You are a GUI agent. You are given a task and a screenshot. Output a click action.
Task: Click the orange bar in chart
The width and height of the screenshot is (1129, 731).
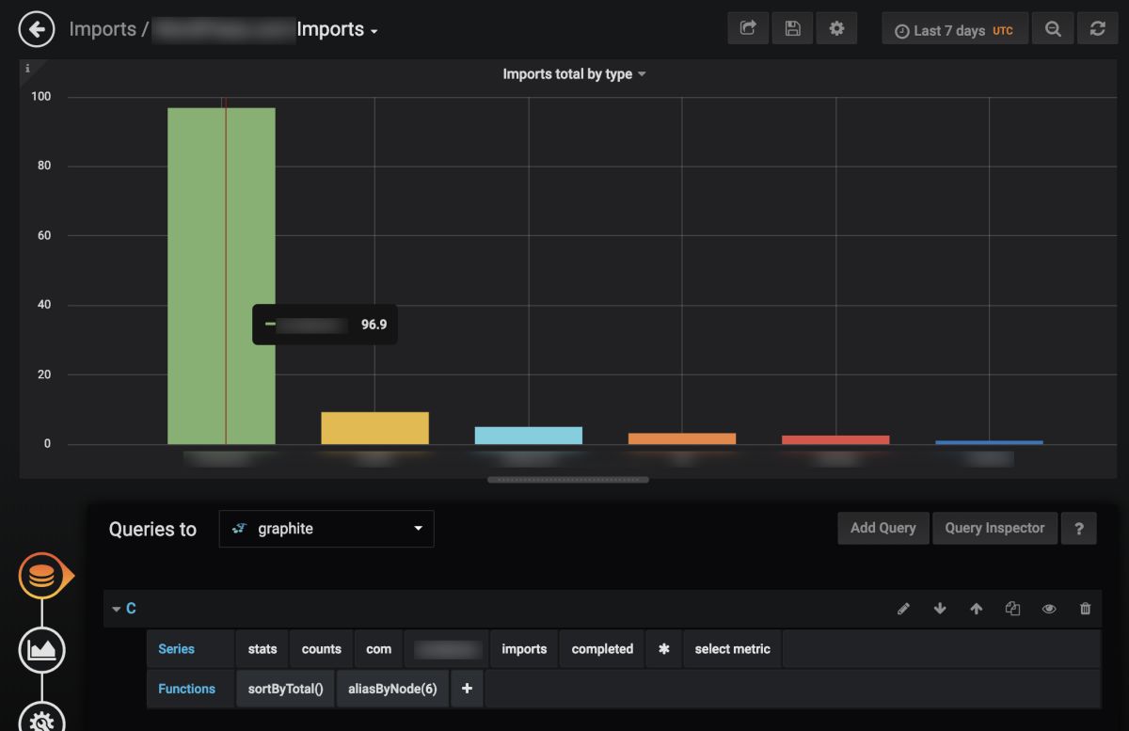tap(682, 438)
